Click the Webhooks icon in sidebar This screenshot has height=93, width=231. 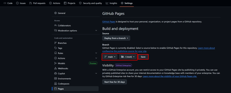click(x=55, y=68)
